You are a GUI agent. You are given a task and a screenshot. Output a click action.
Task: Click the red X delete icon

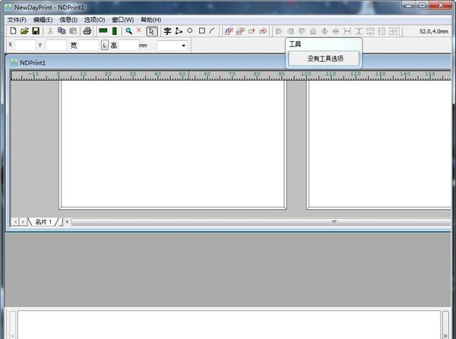(x=139, y=30)
